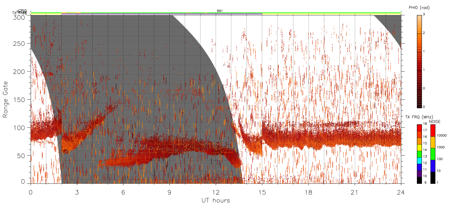Click the '11' TX FRQ legend value
The width and height of the screenshot is (451, 208).
click(x=425, y=169)
